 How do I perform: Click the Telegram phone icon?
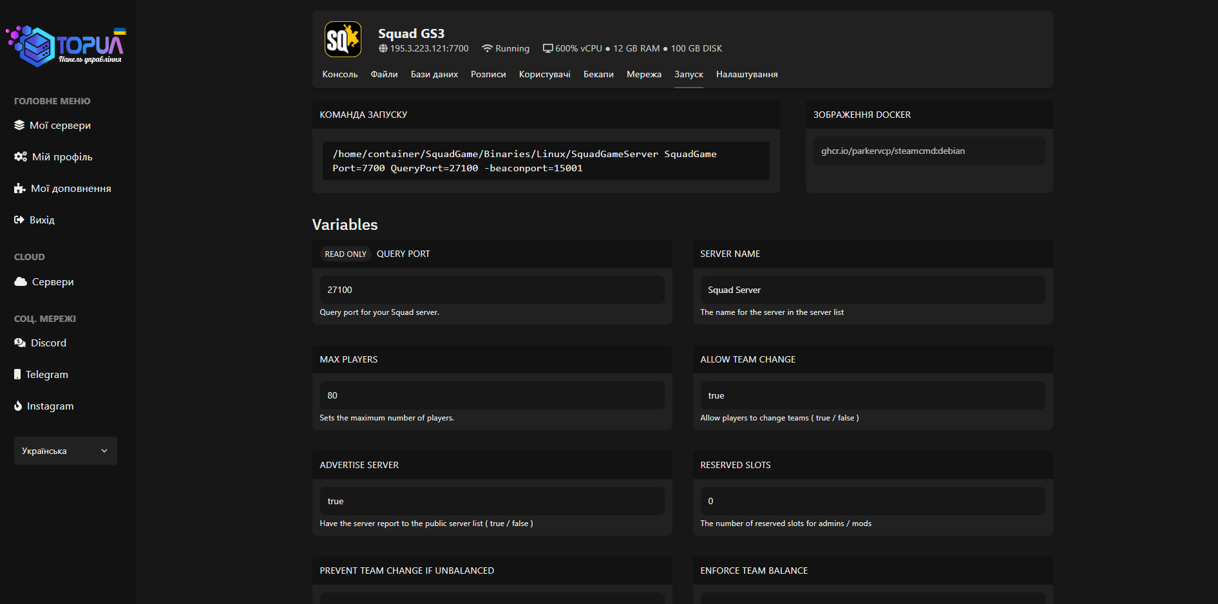tap(17, 374)
